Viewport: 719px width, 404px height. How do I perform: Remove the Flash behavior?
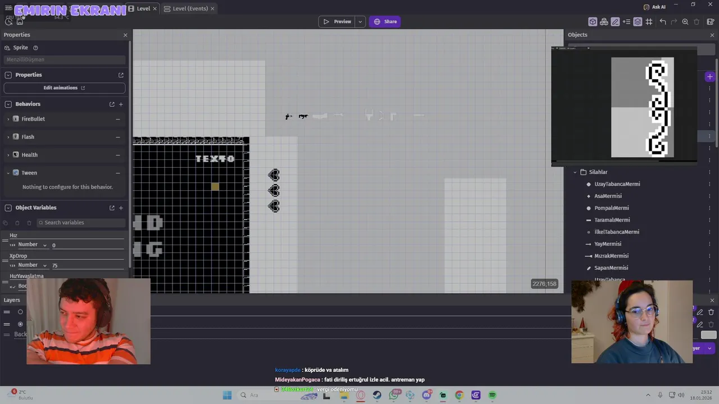(x=118, y=137)
